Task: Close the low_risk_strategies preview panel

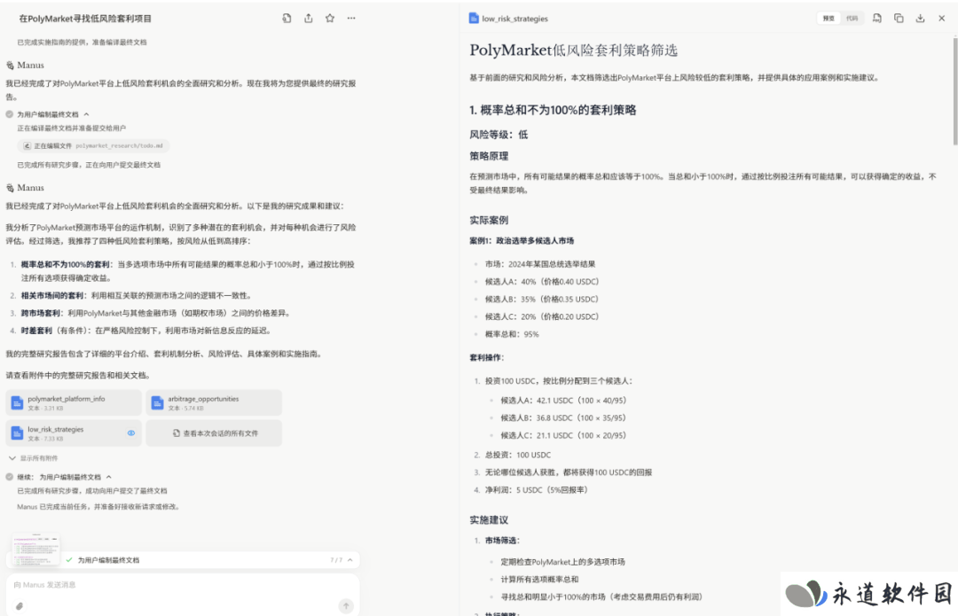Action: (x=941, y=19)
